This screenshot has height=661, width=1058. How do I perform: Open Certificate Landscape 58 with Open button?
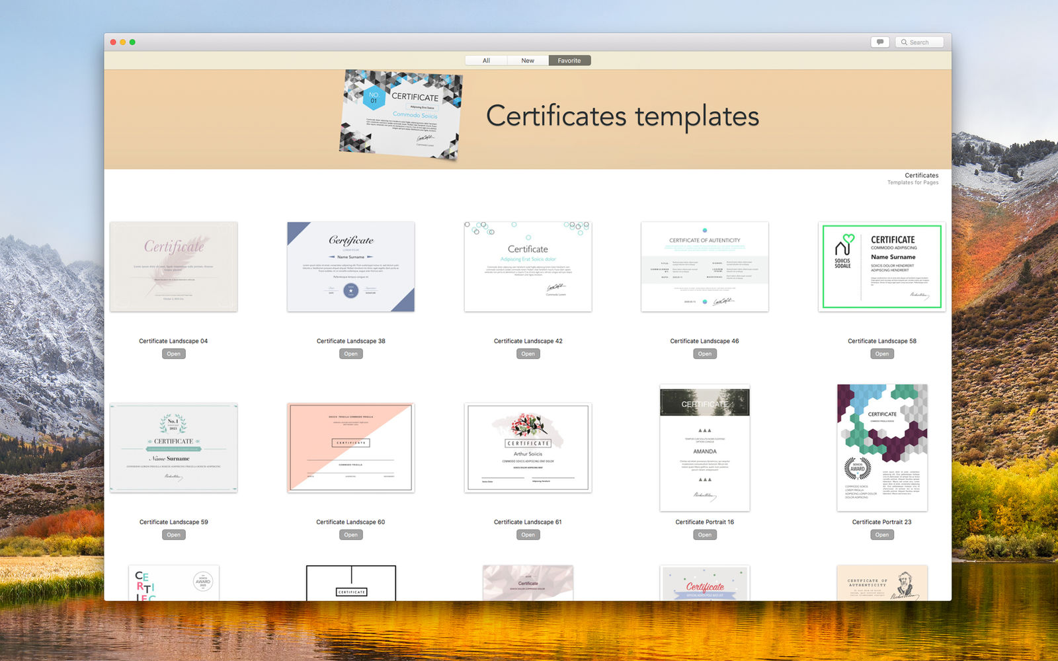click(882, 354)
